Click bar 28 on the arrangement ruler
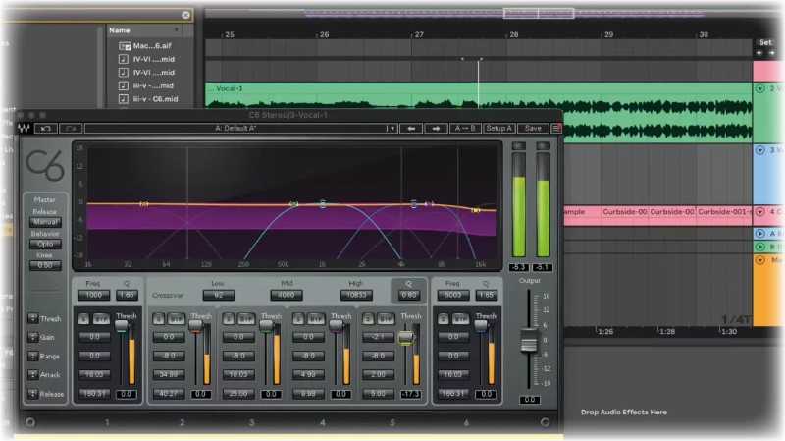This screenshot has height=441, width=785. point(513,34)
